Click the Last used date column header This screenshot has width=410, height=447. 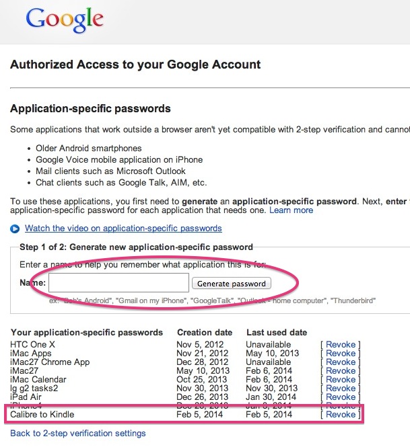(x=277, y=333)
